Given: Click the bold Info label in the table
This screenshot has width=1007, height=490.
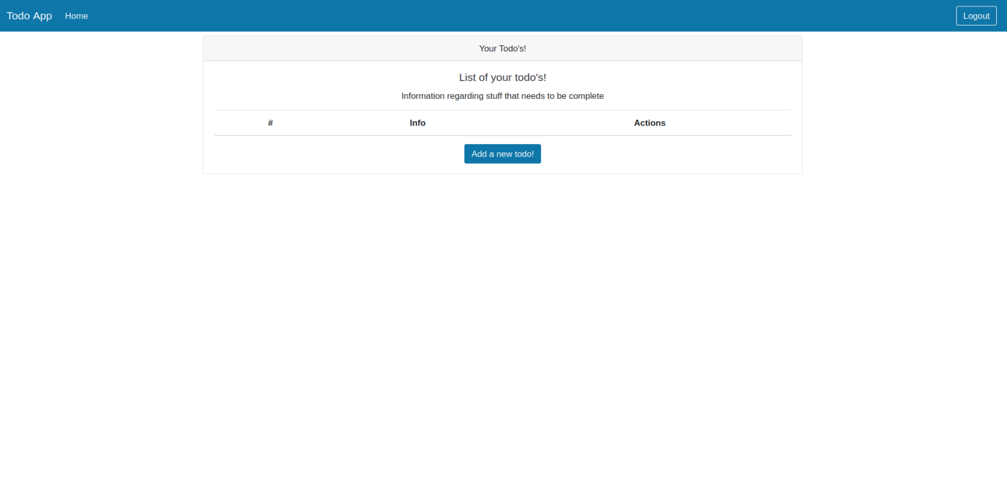Looking at the screenshot, I should 417,123.
